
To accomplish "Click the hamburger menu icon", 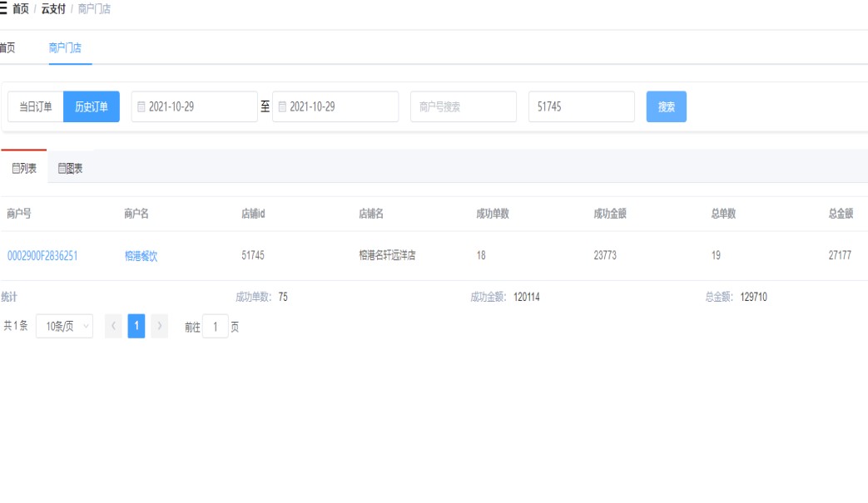I will click(x=3, y=9).
